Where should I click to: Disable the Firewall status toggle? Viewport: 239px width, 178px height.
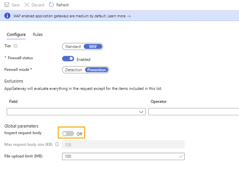coord(68,59)
